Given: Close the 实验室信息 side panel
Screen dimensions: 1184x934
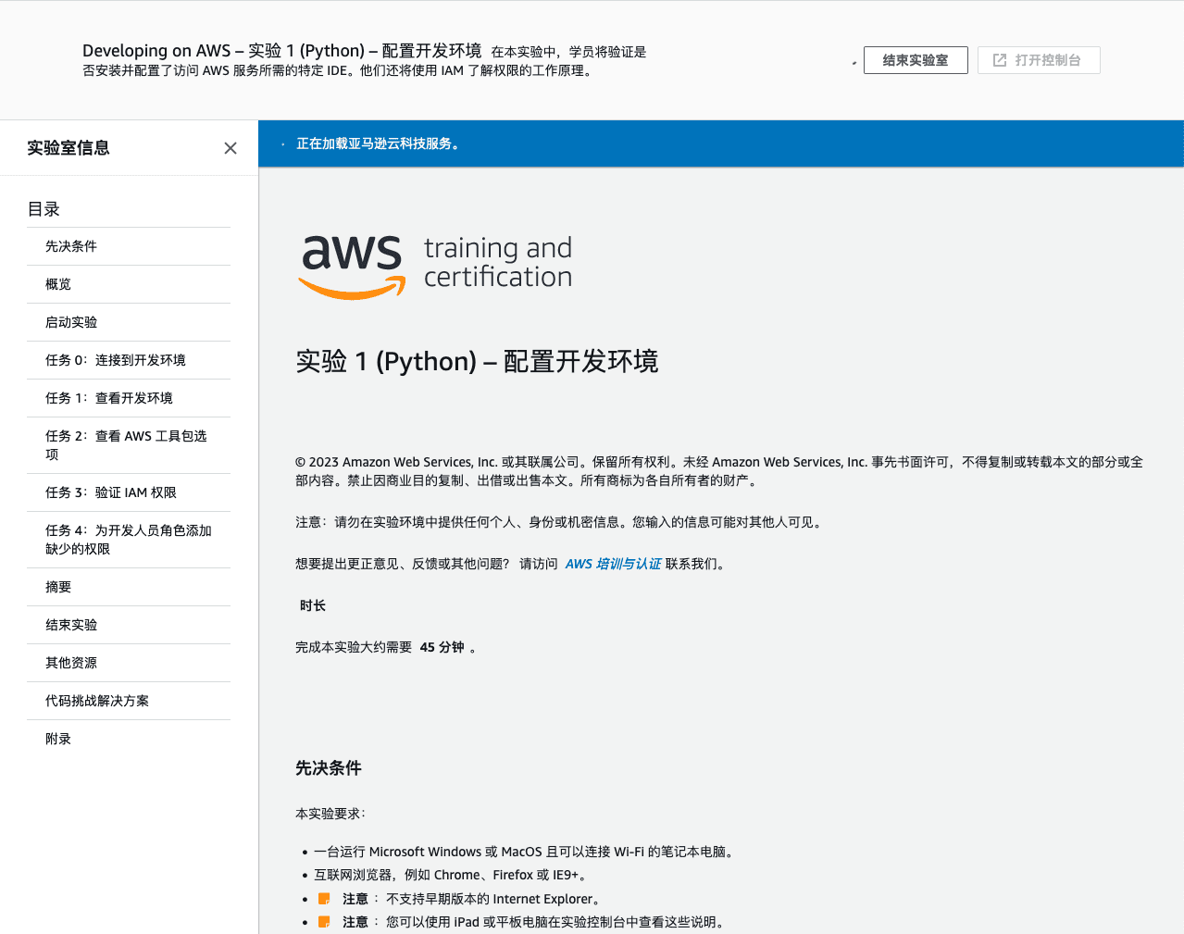Looking at the screenshot, I should (x=231, y=148).
